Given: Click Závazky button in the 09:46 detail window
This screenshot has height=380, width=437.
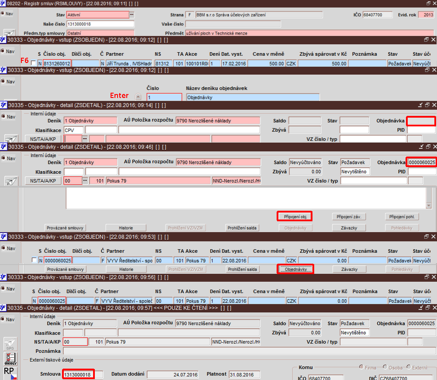Looking at the screenshot, I should coord(349,228).
